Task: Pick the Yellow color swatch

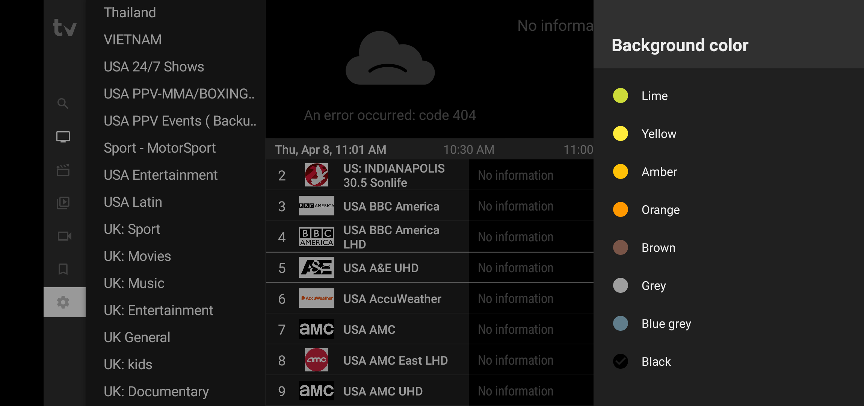Action: coord(621,133)
